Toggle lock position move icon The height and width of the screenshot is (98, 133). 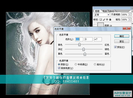[107, 19]
